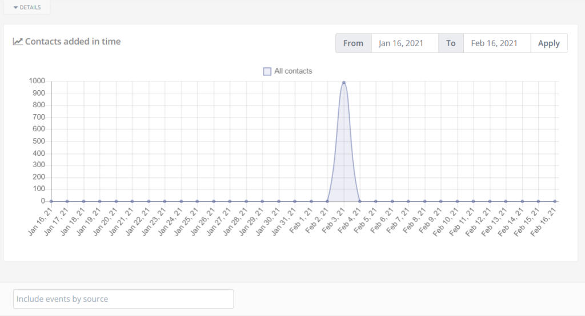Click the 1000 y-axis value
The height and width of the screenshot is (316, 585).
point(37,81)
